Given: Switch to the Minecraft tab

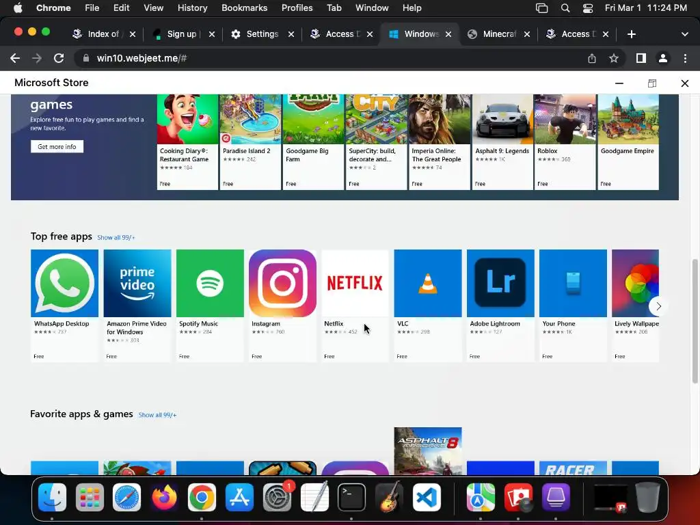Looking at the screenshot, I should coord(499,34).
